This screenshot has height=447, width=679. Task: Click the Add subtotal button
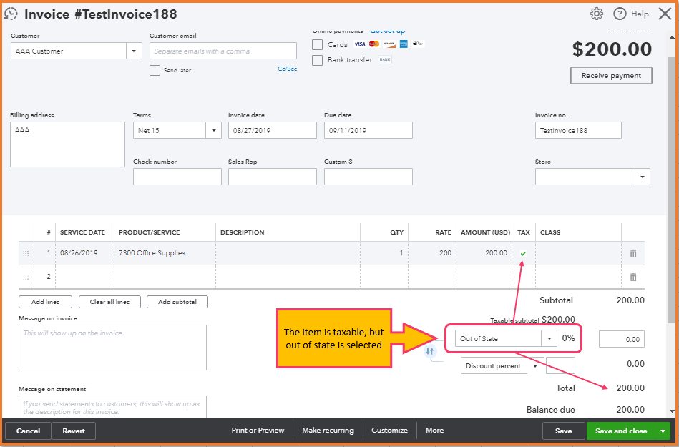click(x=177, y=302)
